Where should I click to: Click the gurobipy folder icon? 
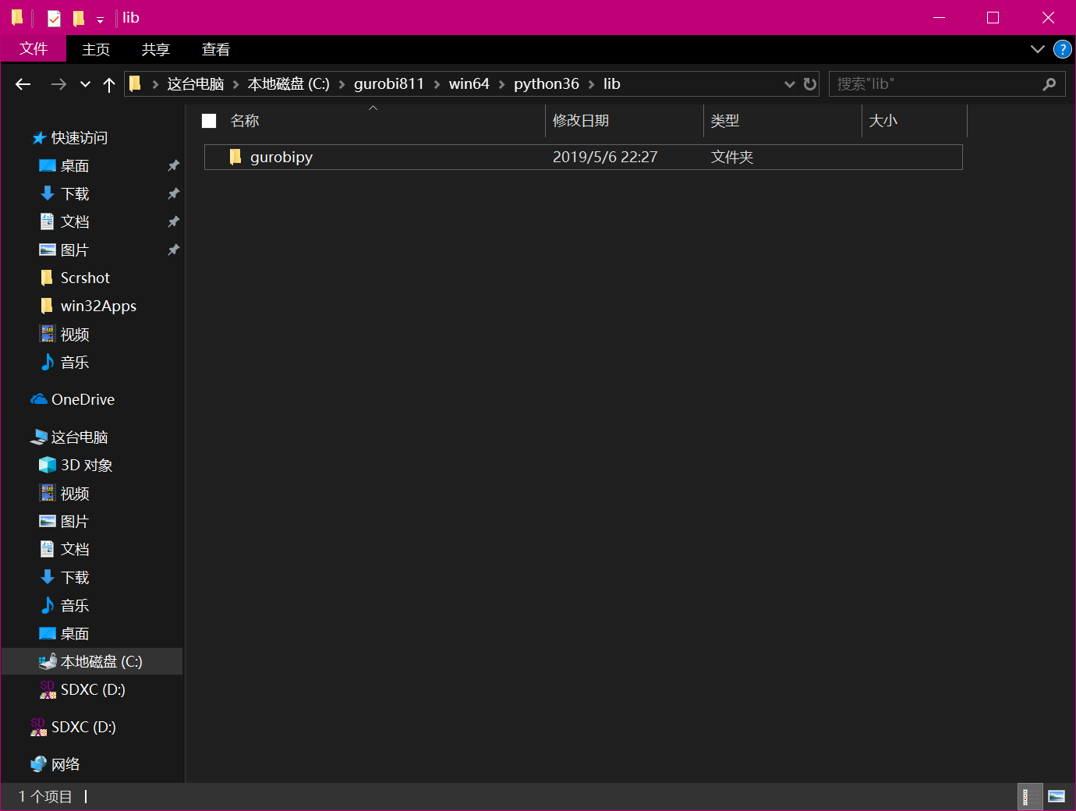point(235,157)
